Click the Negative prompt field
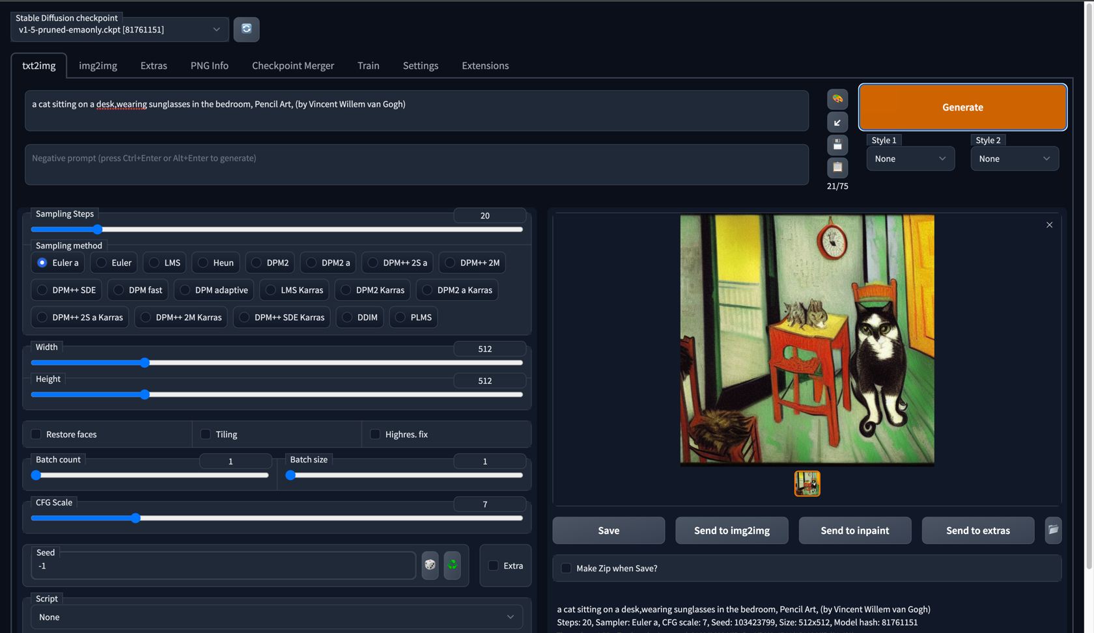Image resolution: width=1094 pixels, height=633 pixels. pos(417,165)
